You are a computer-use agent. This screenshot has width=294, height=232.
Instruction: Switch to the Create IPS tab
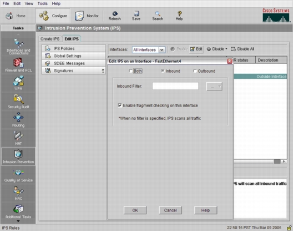pyautogui.click(x=50, y=39)
